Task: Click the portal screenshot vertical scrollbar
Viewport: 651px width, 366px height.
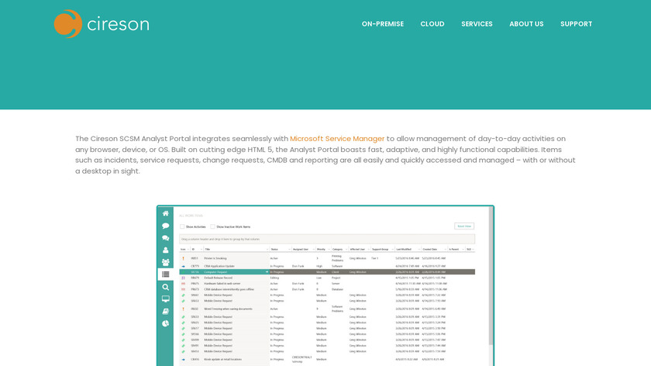Action: 491,276
